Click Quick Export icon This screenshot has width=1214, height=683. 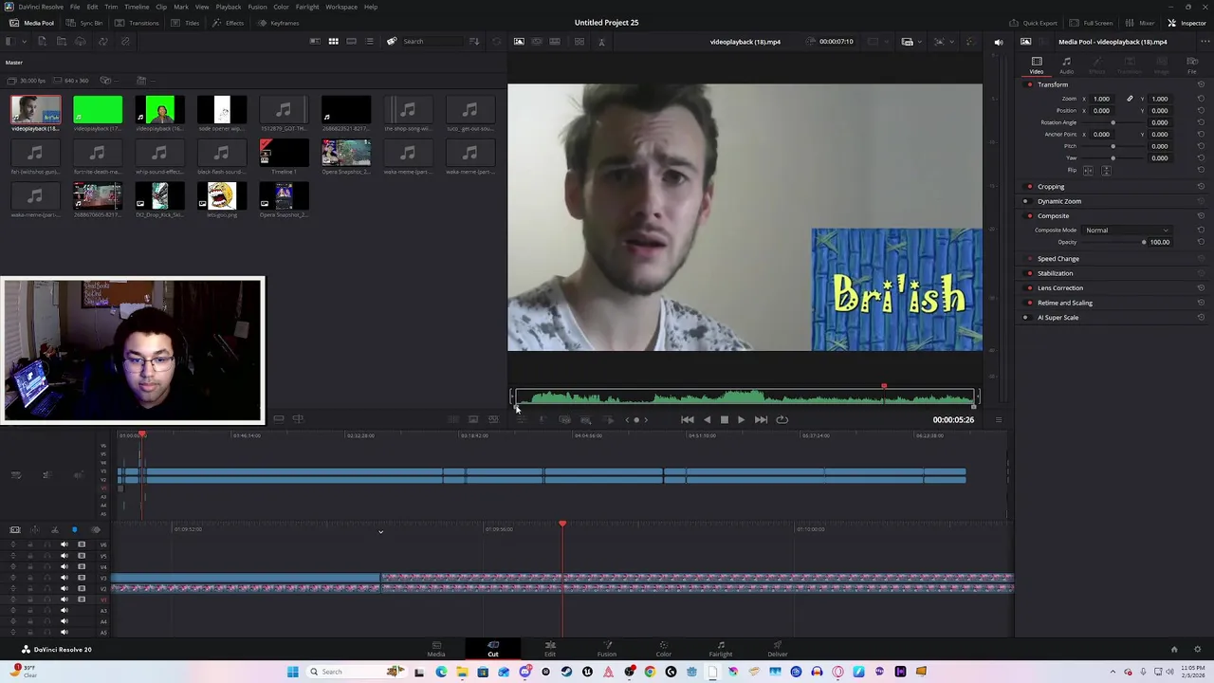(x=1033, y=23)
